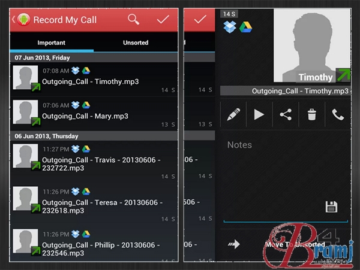
Task: Tap the 11:27 PM timestamp
Action: coord(56,149)
